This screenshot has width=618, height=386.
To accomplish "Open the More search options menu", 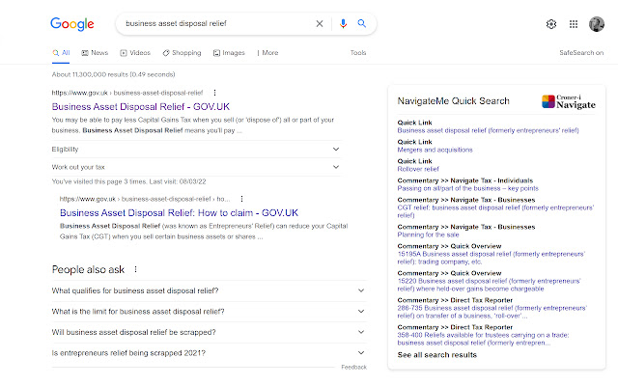I will click(267, 53).
